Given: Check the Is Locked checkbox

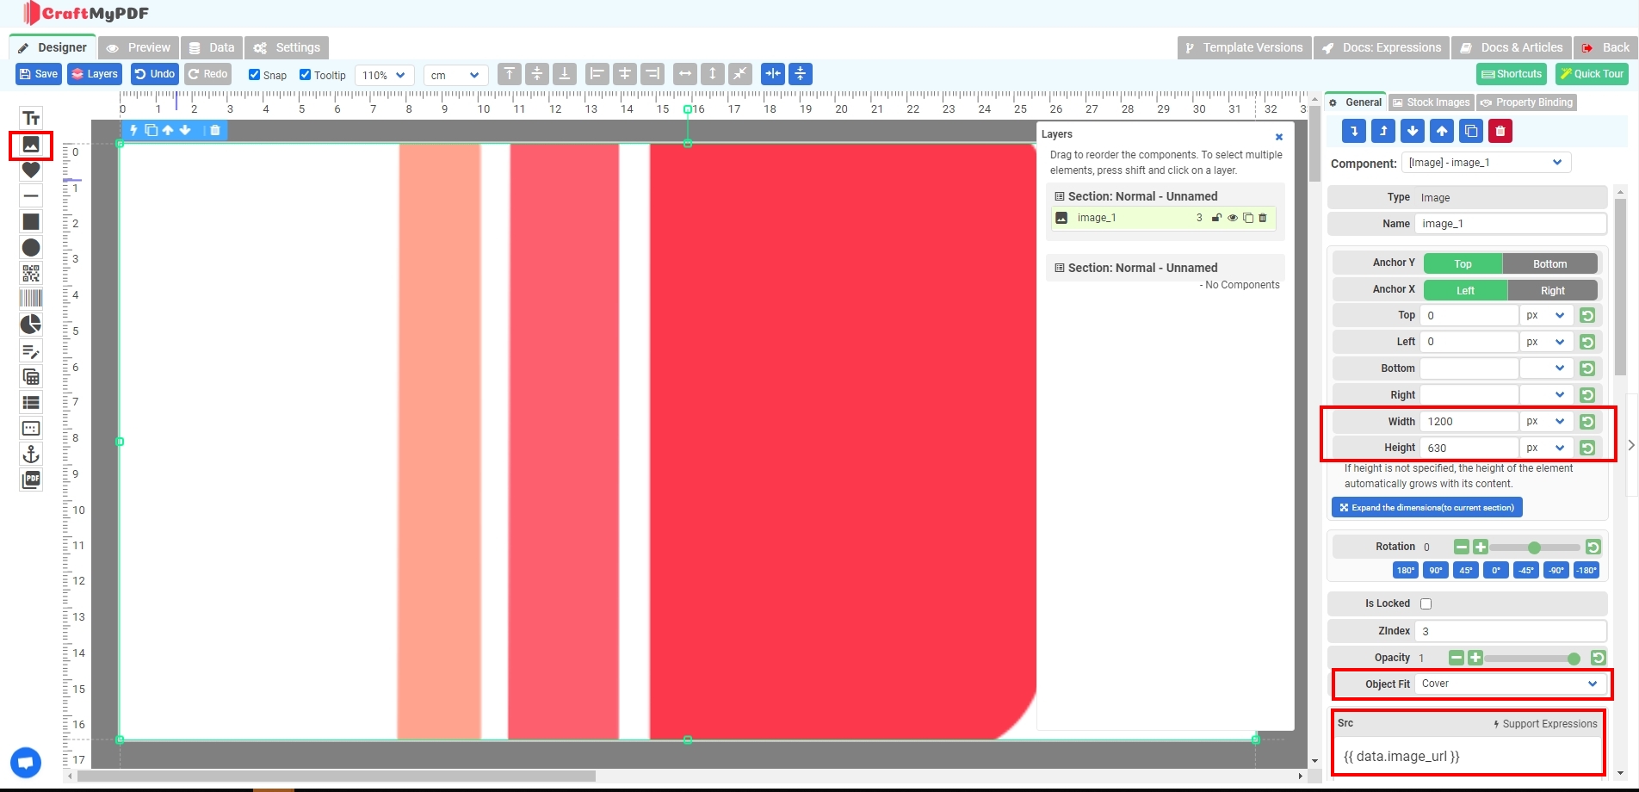Looking at the screenshot, I should [1426, 603].
